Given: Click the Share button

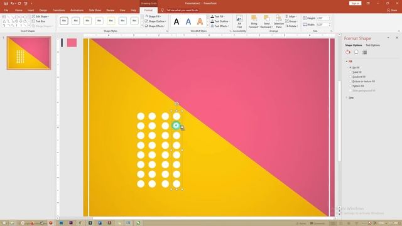Looking at the screenshot, I should point(392,10).
